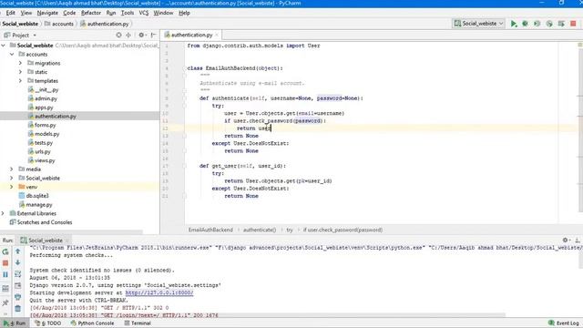
Task: Expand External Libraries node
Action: coord(4,213)
